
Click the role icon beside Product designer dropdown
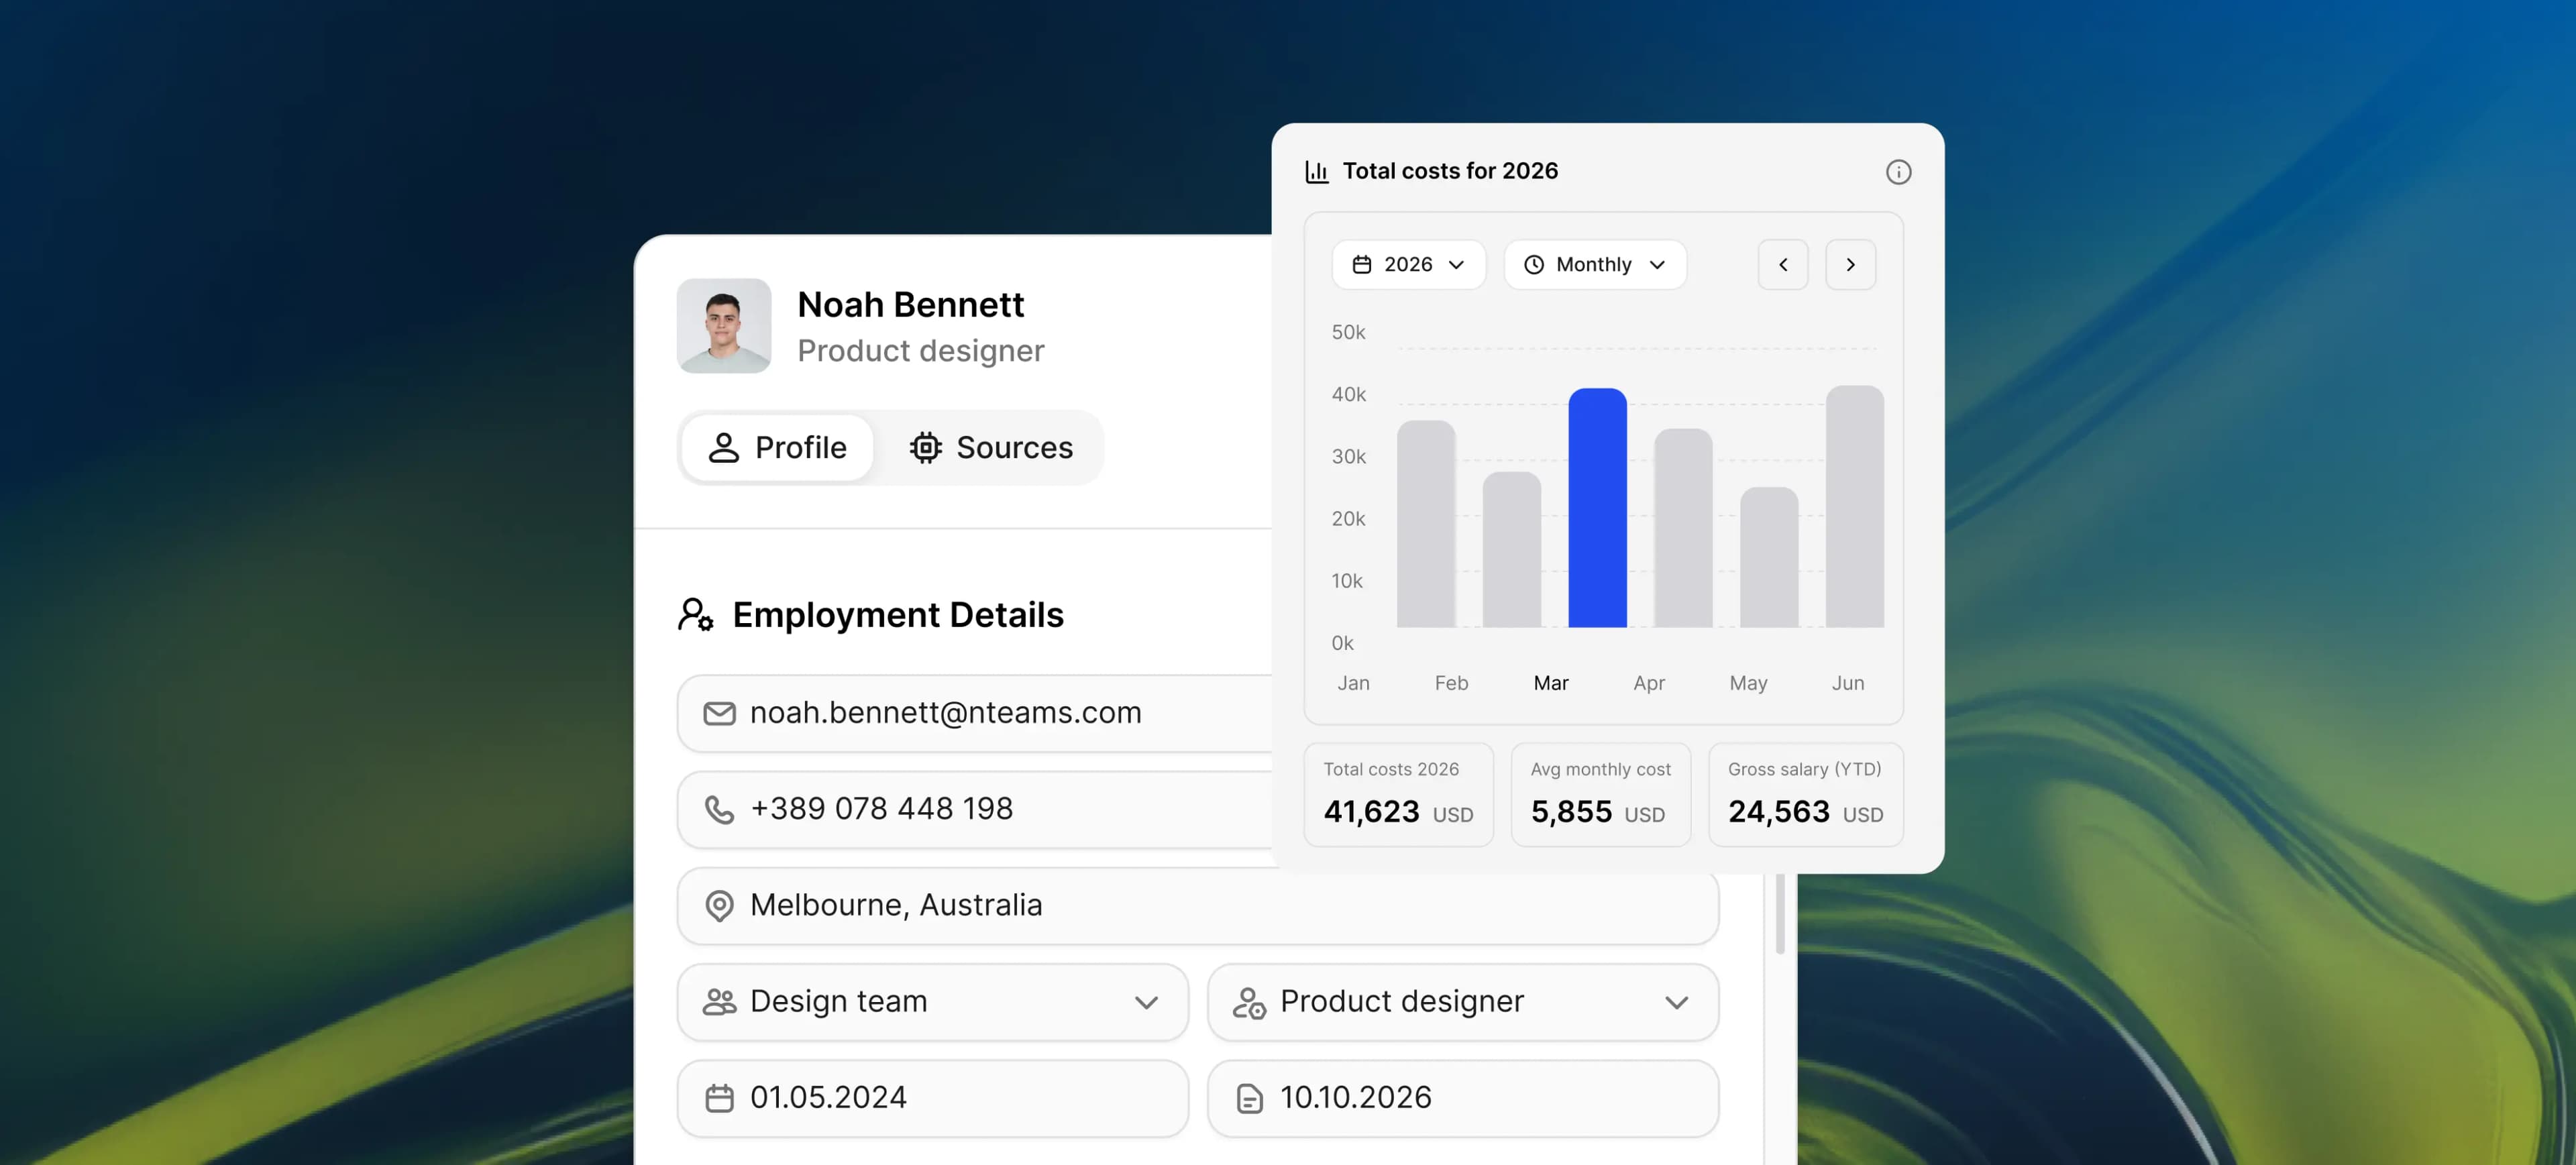click(1249, 1002)
